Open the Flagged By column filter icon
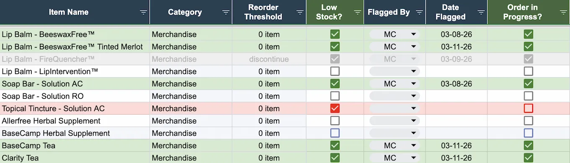570x163 pixels. 419,12
